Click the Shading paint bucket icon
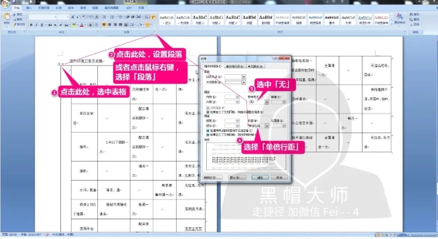The image size is (438, 239). click(x=141, y=25)
